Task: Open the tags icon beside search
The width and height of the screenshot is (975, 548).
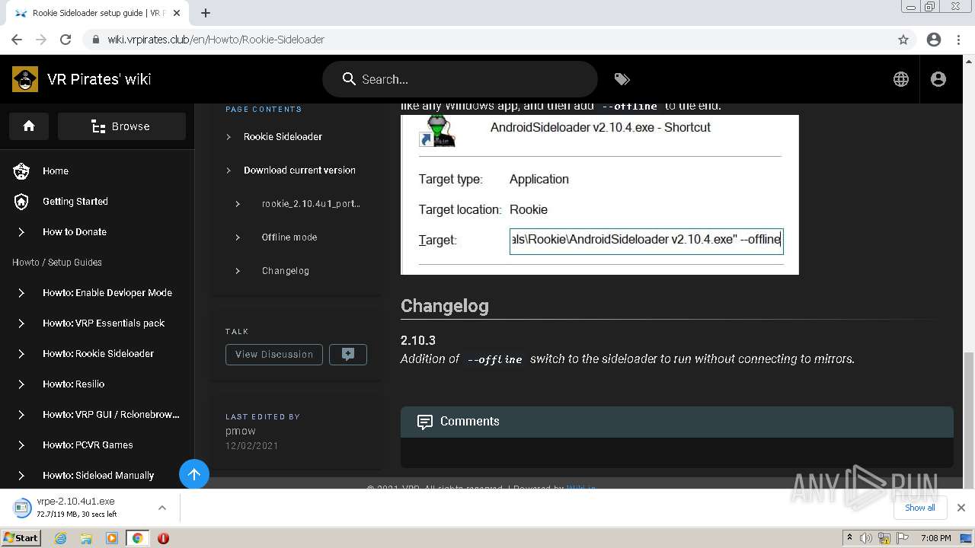Action: [622, 79]
